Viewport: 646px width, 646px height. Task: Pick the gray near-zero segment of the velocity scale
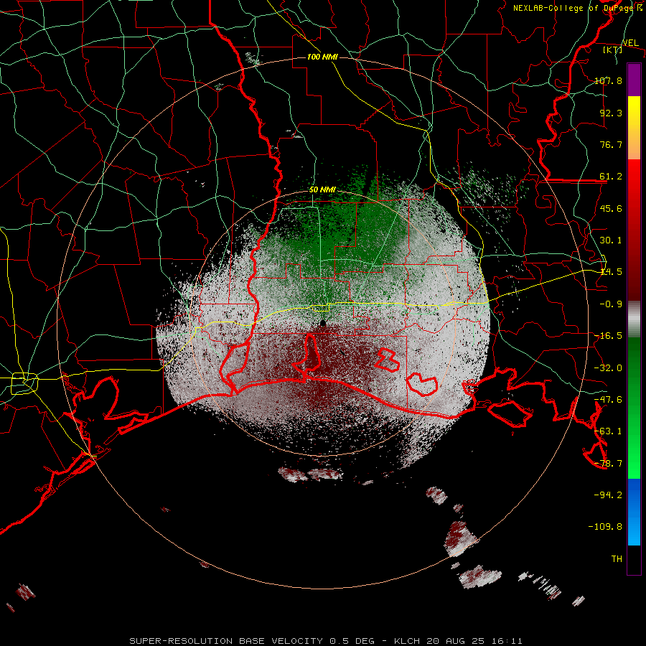click(x=634, y=319)
